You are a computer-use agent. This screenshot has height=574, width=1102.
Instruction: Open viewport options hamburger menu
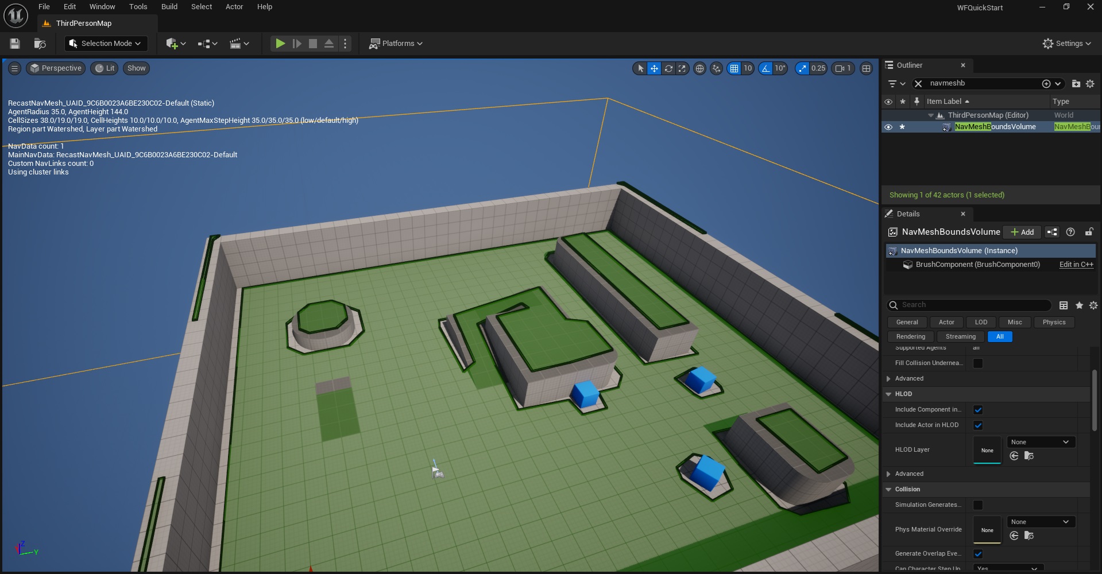14,68
